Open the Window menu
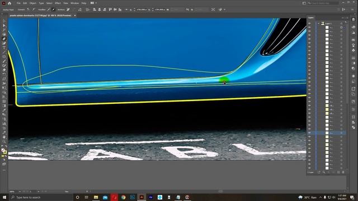The image size is (358, 201). click(x=74, y=3)
